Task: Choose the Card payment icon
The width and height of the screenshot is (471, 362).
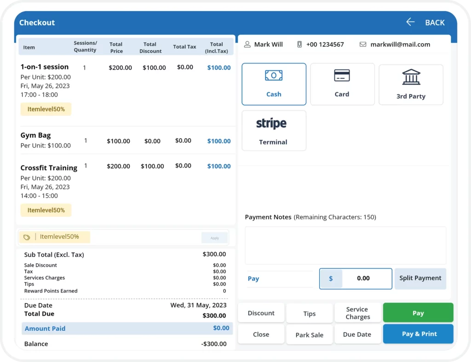Action: click(x=342, y=75)
